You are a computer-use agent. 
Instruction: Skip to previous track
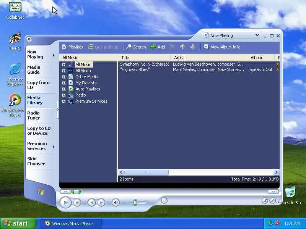91,203
